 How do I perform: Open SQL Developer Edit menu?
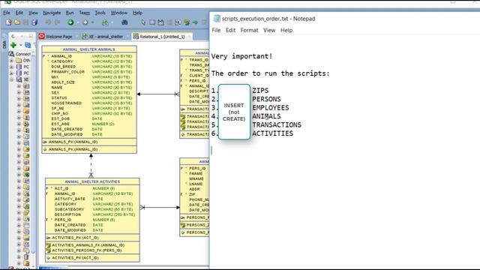[x=19, y=13]
